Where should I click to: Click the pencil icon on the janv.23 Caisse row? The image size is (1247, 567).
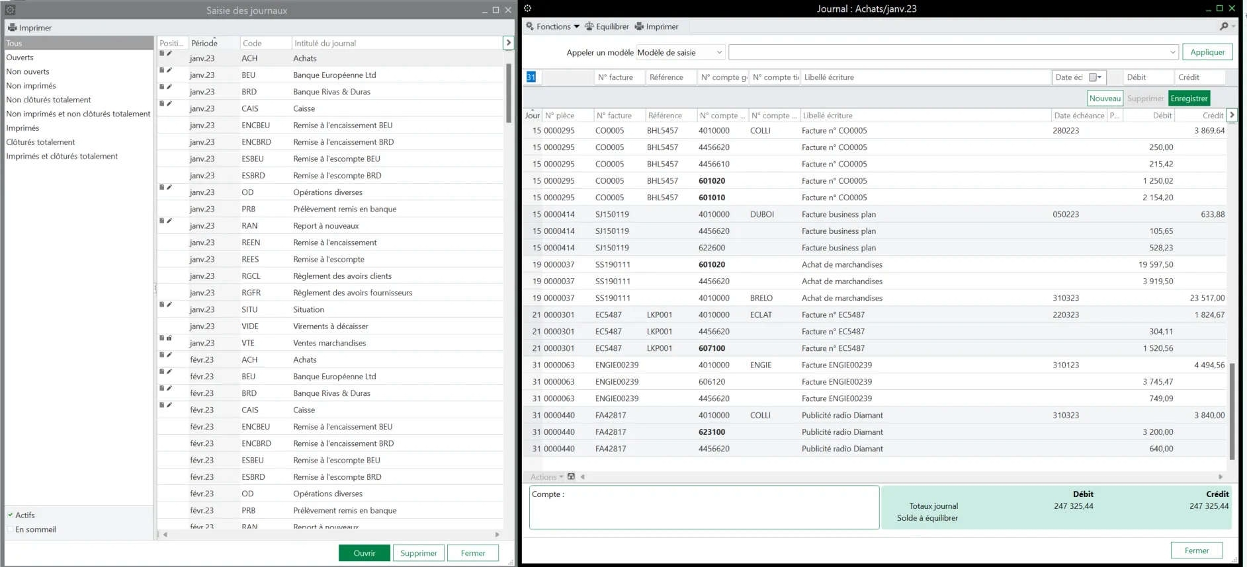click(x=169, y=104)
